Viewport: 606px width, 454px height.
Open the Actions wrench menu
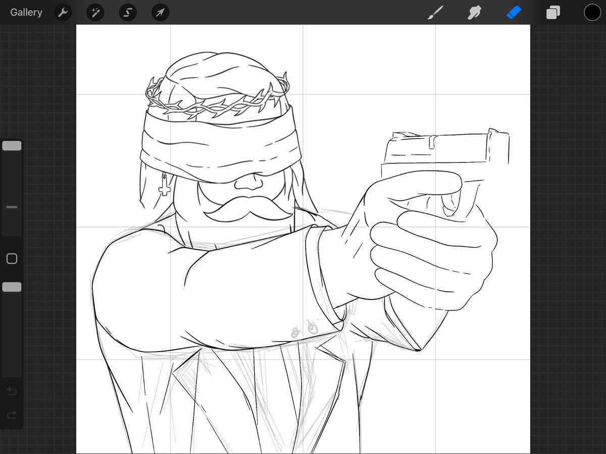[63, 13]
